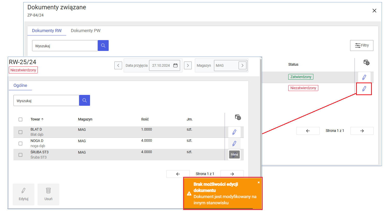Click Niezatwierdzony status badge in Status column
Image resolution: width=384 pixels, height=211 pixels.
[x=303, y=88]
